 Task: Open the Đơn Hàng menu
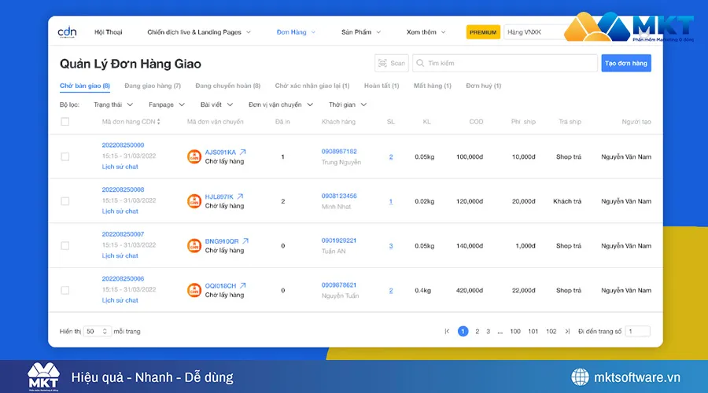coord(296,32)
